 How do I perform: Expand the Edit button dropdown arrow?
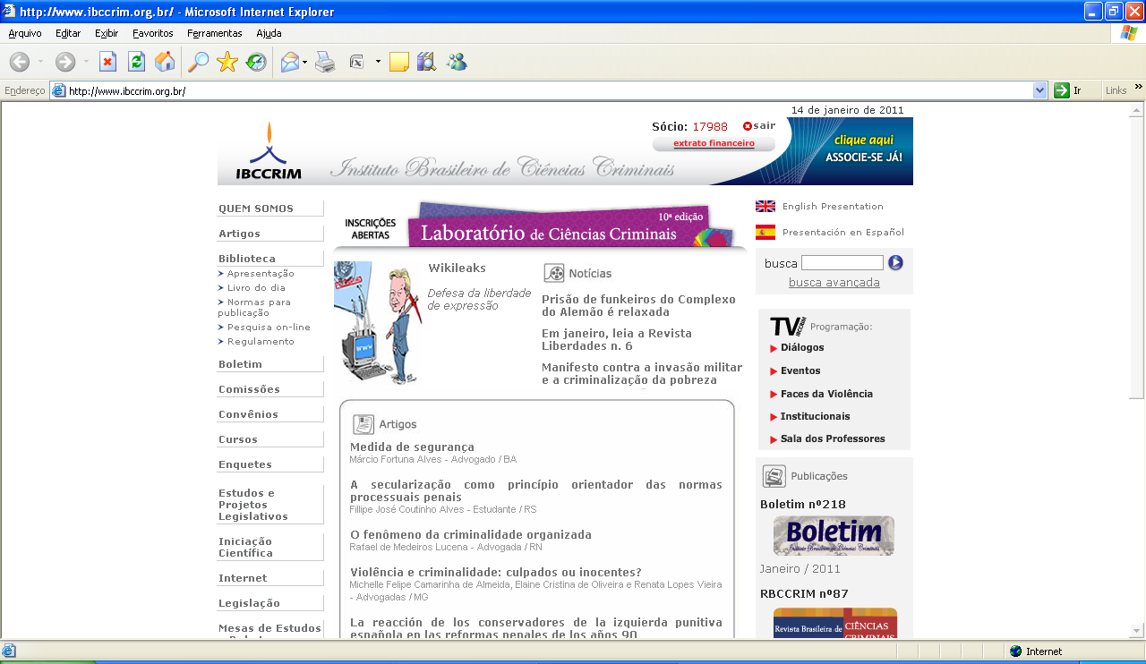pyautogui.click(x=378, y=62)
